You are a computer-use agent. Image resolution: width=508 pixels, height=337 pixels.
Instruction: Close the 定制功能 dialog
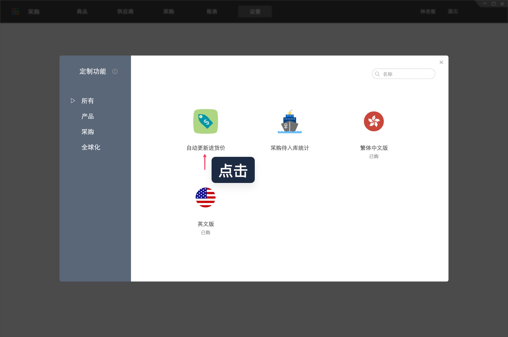point(441,62)
